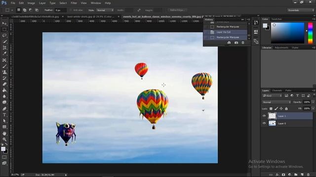Select the Paint Bucket tool
This screenshot has width=316, height=177.
click(x=4, y=90)
